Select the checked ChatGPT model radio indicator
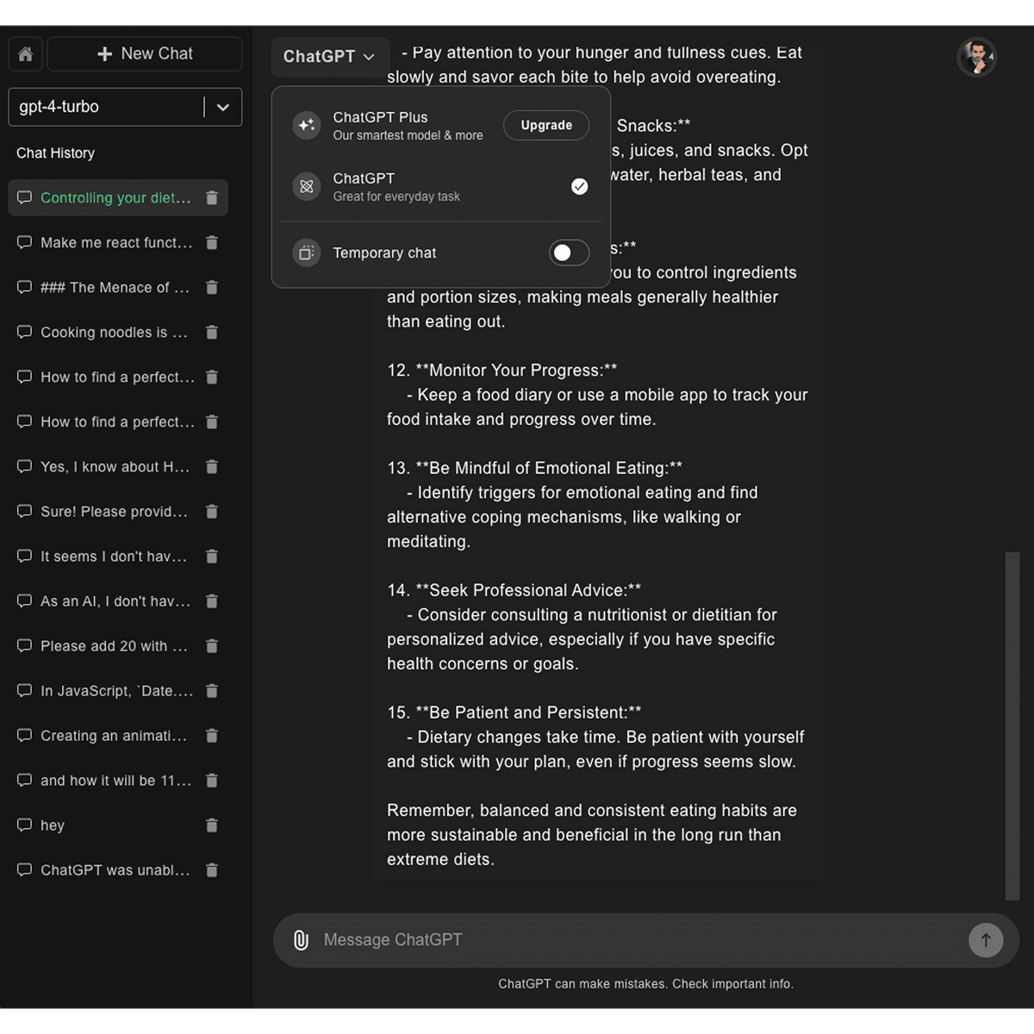1034x1034 pixels. 579,186
